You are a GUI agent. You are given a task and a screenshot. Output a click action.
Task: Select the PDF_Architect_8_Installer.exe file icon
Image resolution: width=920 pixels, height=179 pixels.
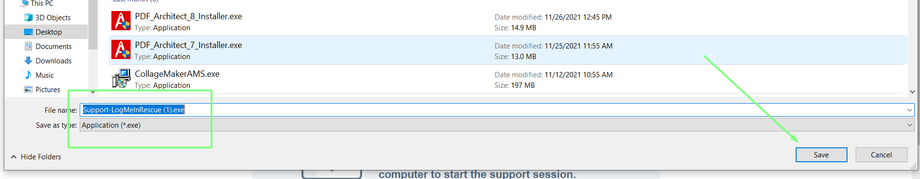(x=121, y=21)
